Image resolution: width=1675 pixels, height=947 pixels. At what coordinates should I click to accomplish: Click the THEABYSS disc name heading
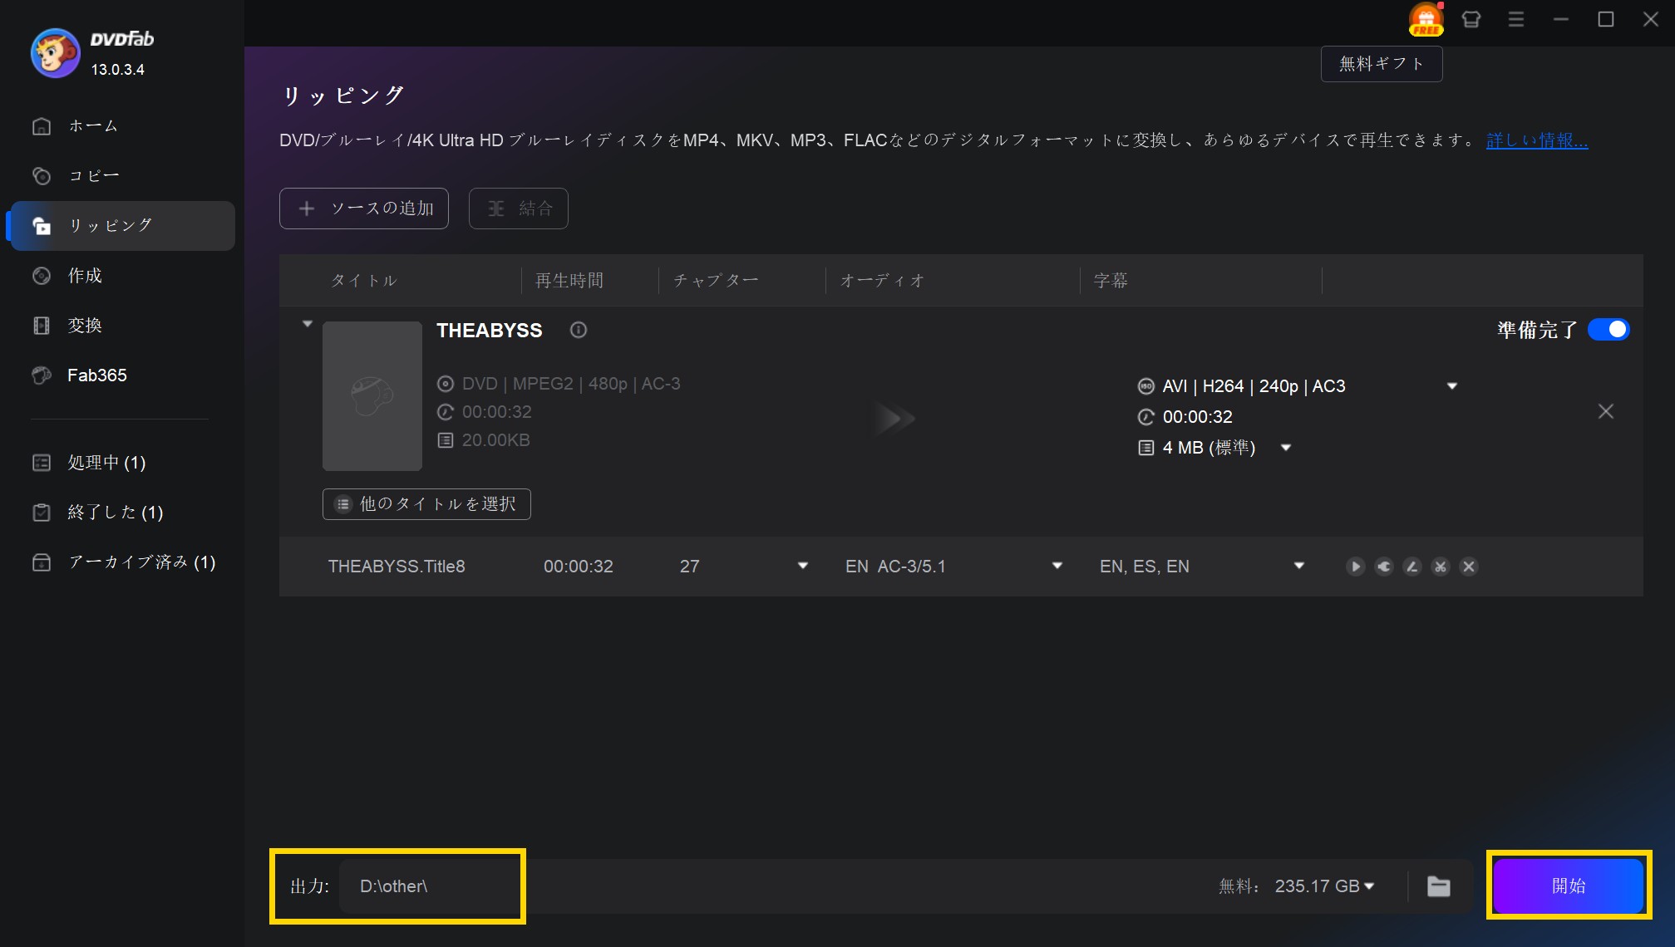pyautogui.click(x=490, y=331)
